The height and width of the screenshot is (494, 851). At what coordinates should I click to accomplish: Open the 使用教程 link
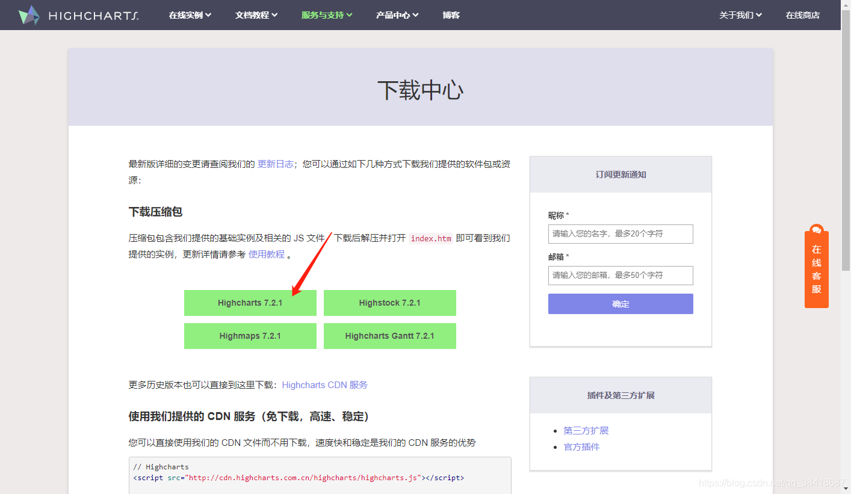(x=267, y=254)
